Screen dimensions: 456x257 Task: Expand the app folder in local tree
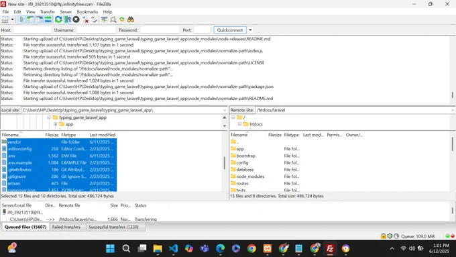tap(55, 124)
